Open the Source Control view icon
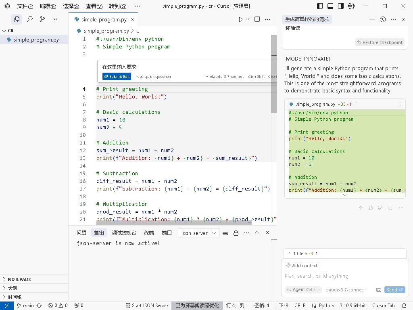413x310 pixels. 42,19
